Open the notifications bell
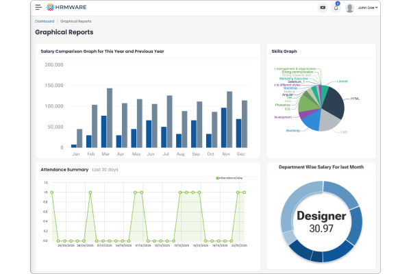 pyautogui.click(x=336, y=8)
